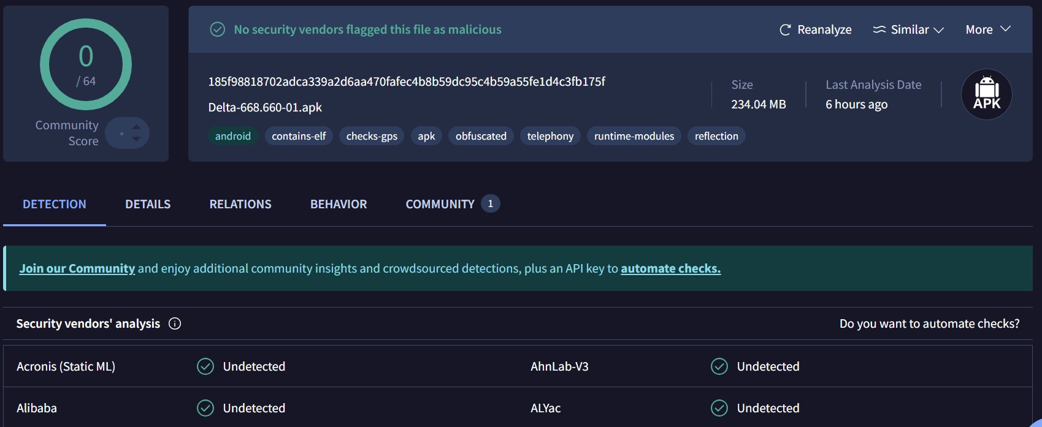This screenshot has width=1042, height=427.
Task: Expand the Similar dropdown
Action: (908, 29)
